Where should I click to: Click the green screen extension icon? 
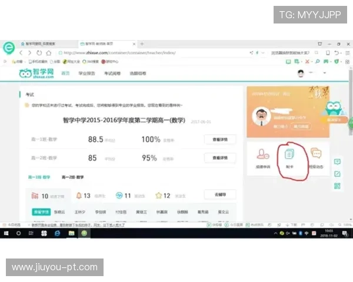(x=288, y=62)
